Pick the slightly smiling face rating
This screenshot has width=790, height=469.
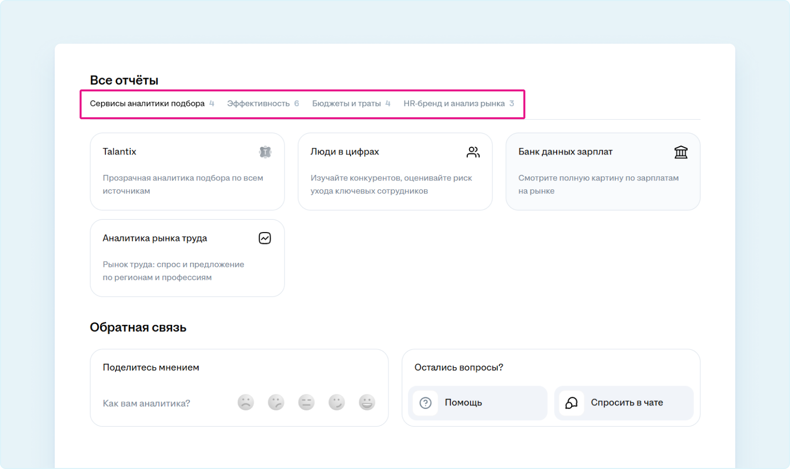coord(337,402)
